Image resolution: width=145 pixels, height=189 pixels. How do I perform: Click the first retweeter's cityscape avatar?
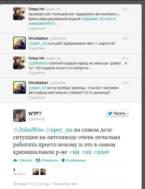36,172
